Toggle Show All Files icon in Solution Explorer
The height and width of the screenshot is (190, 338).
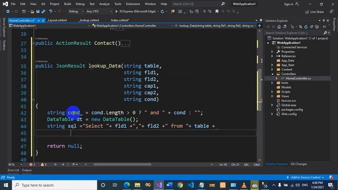[317, 27]
